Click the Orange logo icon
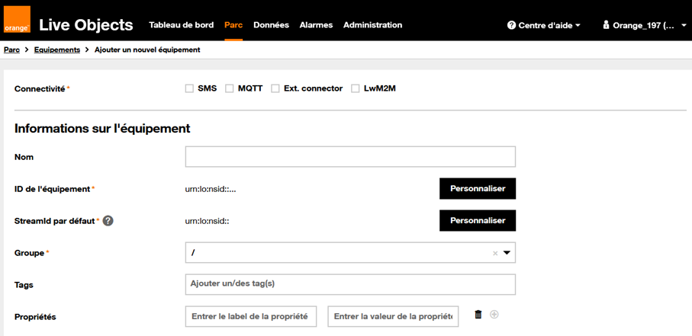 pos(17,19)
